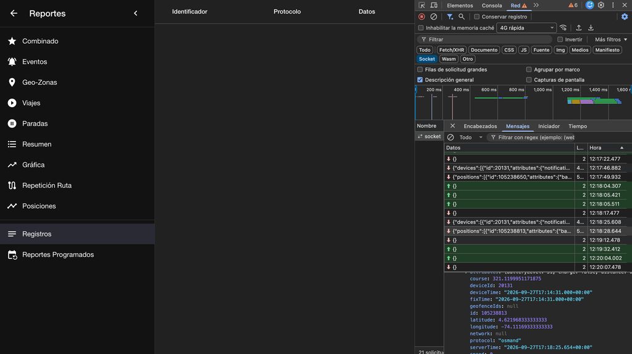Toggle the Socket filter chip
This screenshot has height=354, width=632.
coord(427,58)
